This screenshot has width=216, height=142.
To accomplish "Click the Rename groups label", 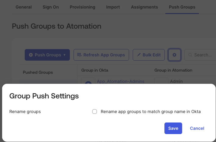I will [25, 112].
